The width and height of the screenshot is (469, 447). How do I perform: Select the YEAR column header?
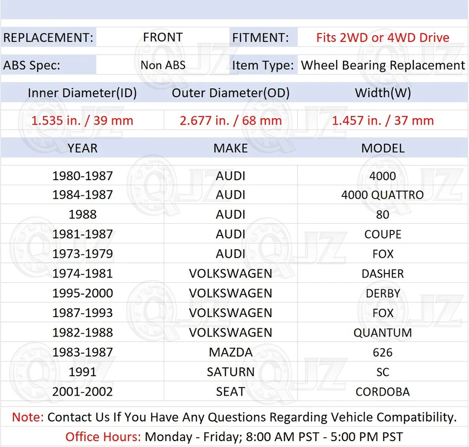pos(82,148)
